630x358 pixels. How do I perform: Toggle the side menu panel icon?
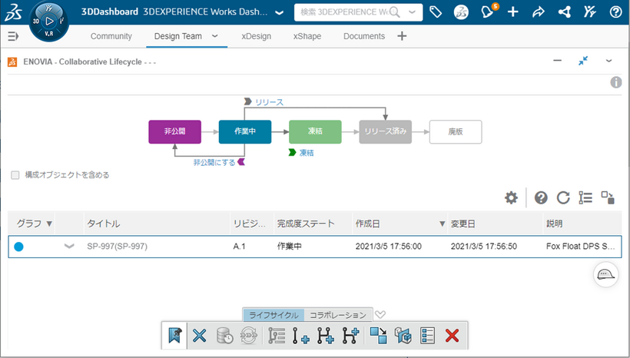tap(13, 36)
